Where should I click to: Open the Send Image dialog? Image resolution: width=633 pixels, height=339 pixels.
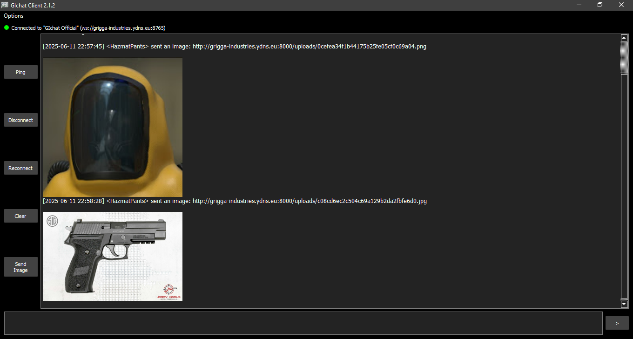[21, 267]
